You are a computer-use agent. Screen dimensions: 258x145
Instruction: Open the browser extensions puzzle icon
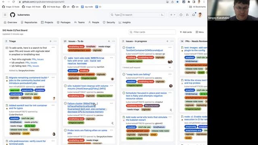click(189, 2)
